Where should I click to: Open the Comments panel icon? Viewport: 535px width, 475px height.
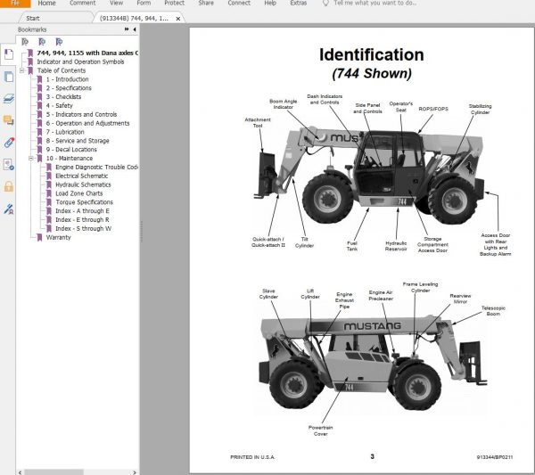tap(8, 120)
